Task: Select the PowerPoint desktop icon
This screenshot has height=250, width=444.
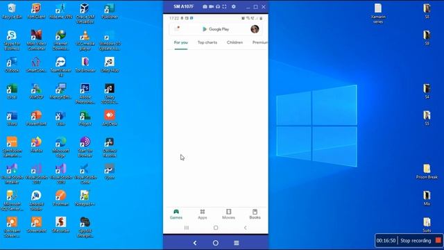Action: [36, 118]
